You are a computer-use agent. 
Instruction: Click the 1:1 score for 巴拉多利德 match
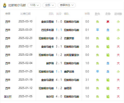click(59, 30)
